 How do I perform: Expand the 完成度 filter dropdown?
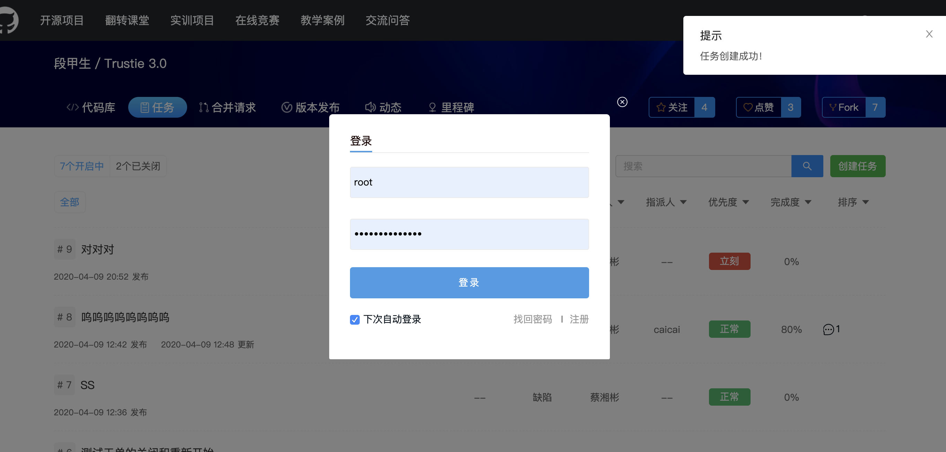click(791, 202)
